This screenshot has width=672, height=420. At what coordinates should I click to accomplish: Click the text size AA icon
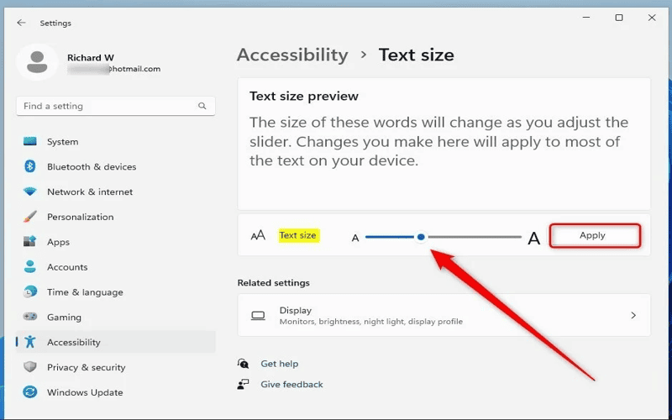[258, 235]
